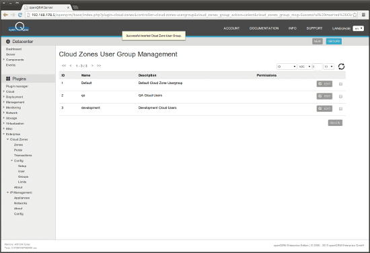Click the refresh table icon
Viewport: 370px width, 253px height.
click(341, 67)
